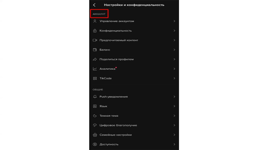Select the Аналитика label
The height and width of the screenshot is (150, 268).
coord(107,69)
